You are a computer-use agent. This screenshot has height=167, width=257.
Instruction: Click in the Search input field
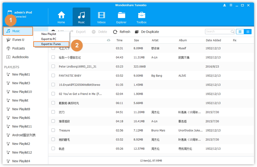(x=218, y=32)
